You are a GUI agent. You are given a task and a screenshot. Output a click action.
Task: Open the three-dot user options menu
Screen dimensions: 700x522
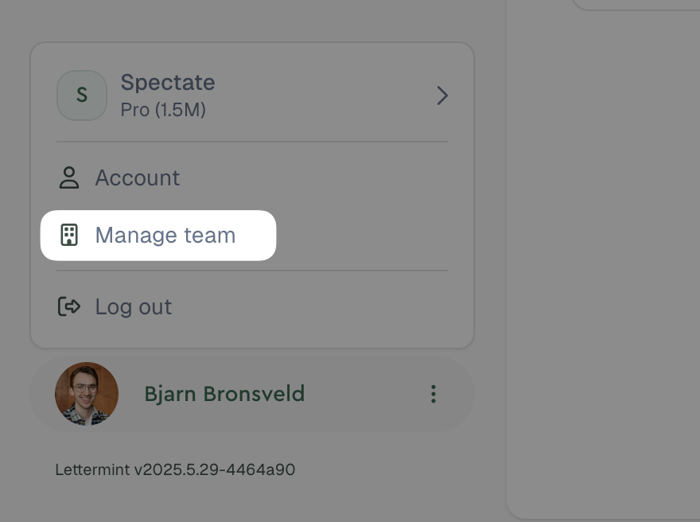pos(433,393)
